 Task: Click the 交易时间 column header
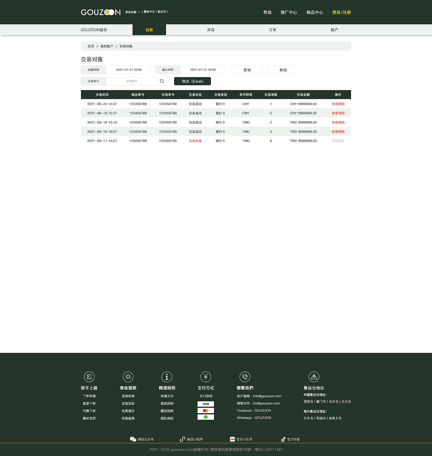[x=102, y=95]
